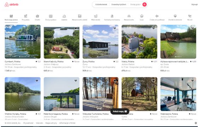Open the Cymbark houseboat photo

click(23, 42)
